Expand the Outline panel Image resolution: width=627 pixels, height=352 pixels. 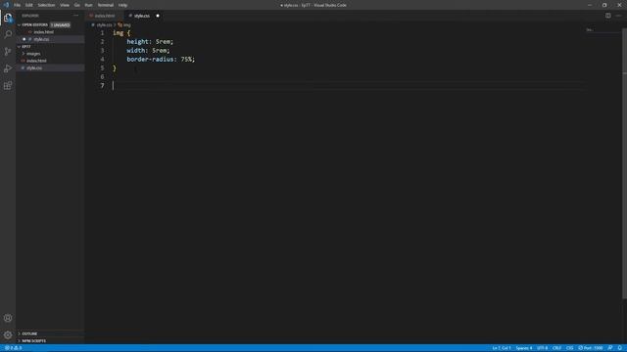(29, 333)
